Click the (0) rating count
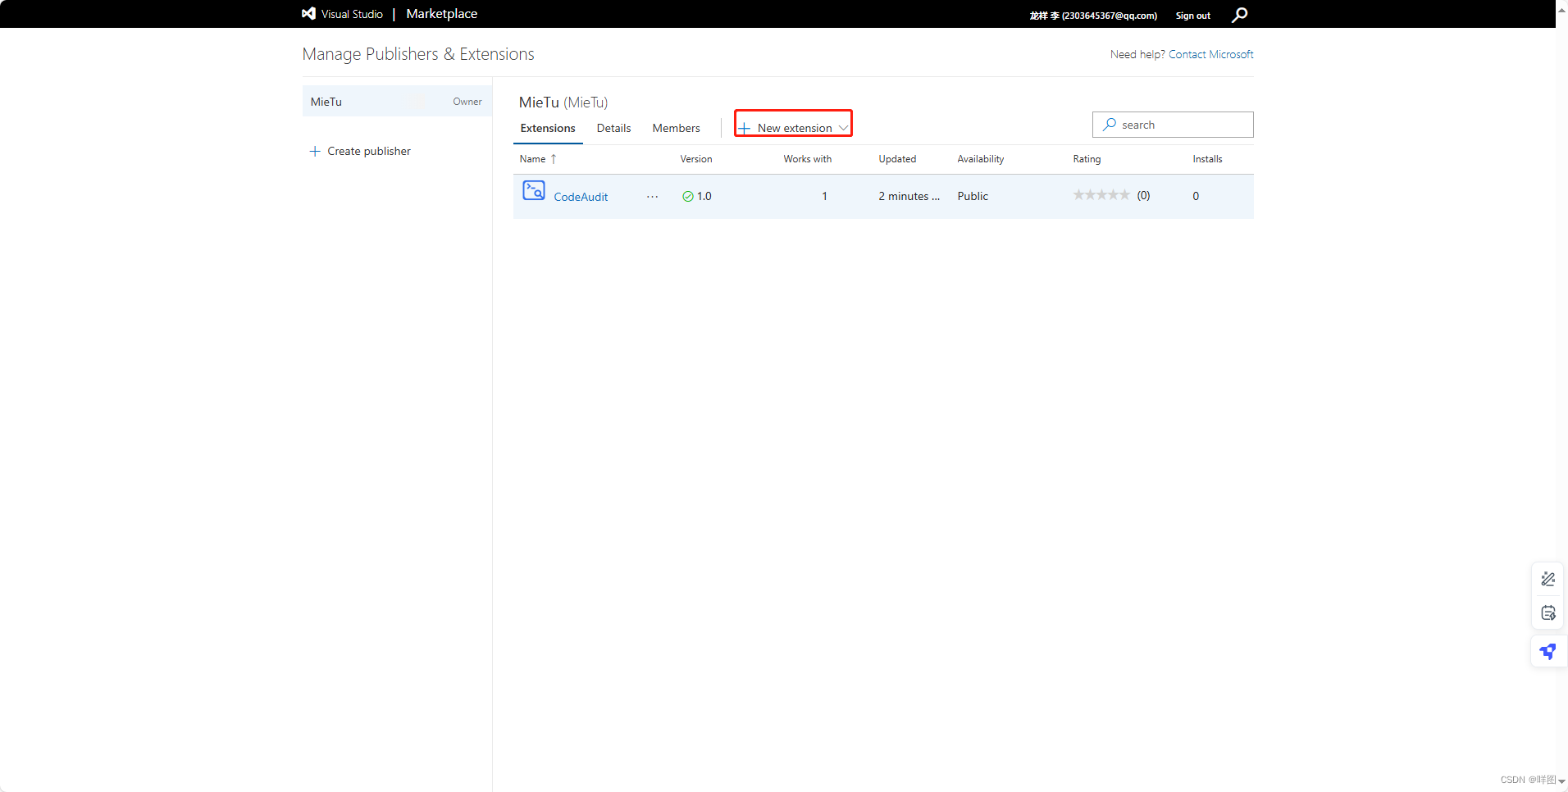 click(1143, 195)
